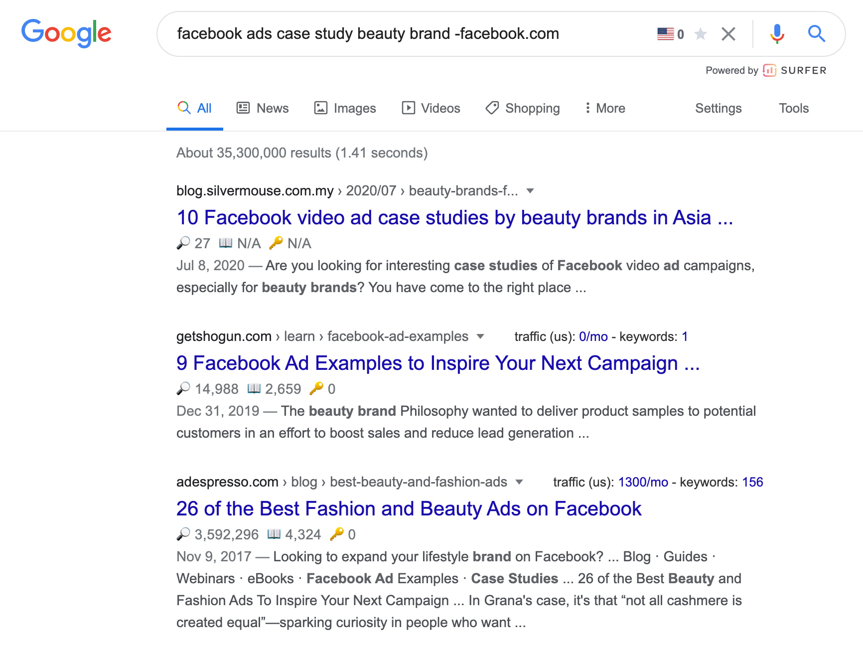This screenshot has height=659, width=863.
Task: Click the book icon under getshogun result
Action: point(254,388)
